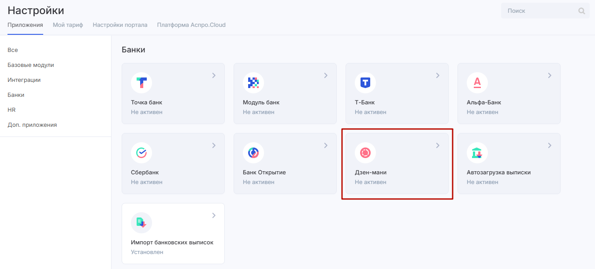The width and height of the screenshot is (595, 269).
Task: Expand the Банк Открытие card chevron
Action: click(x=326, y=145)
